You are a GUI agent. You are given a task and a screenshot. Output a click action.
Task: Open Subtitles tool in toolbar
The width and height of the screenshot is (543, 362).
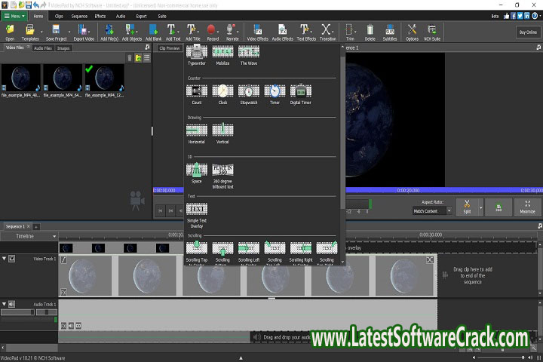coord(390,32)
